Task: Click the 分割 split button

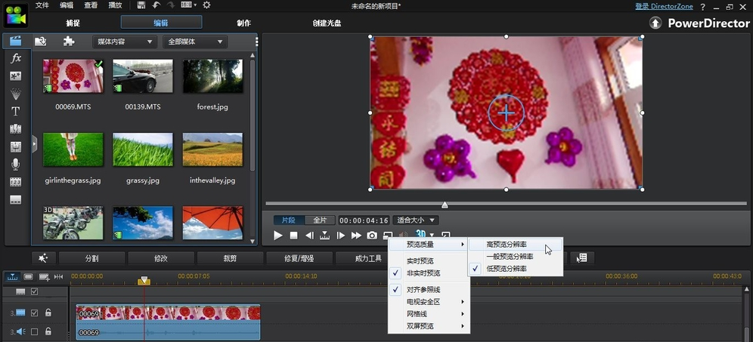Action: (91, 258)
